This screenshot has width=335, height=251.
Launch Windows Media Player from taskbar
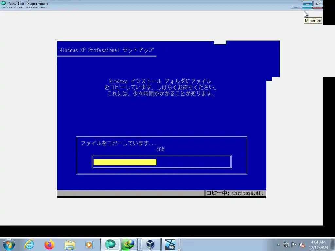(89, 244)
